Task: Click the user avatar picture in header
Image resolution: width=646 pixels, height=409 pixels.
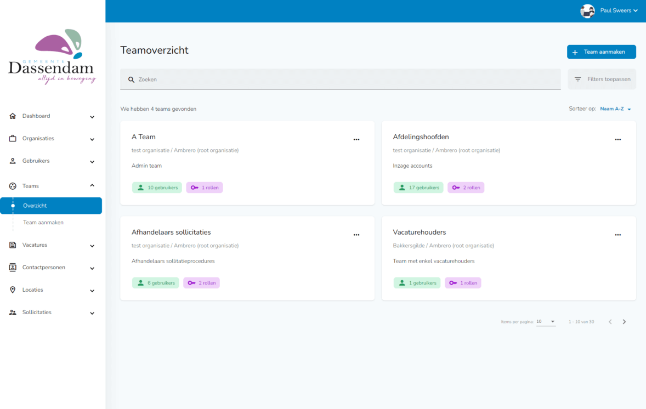Action: 587,11
